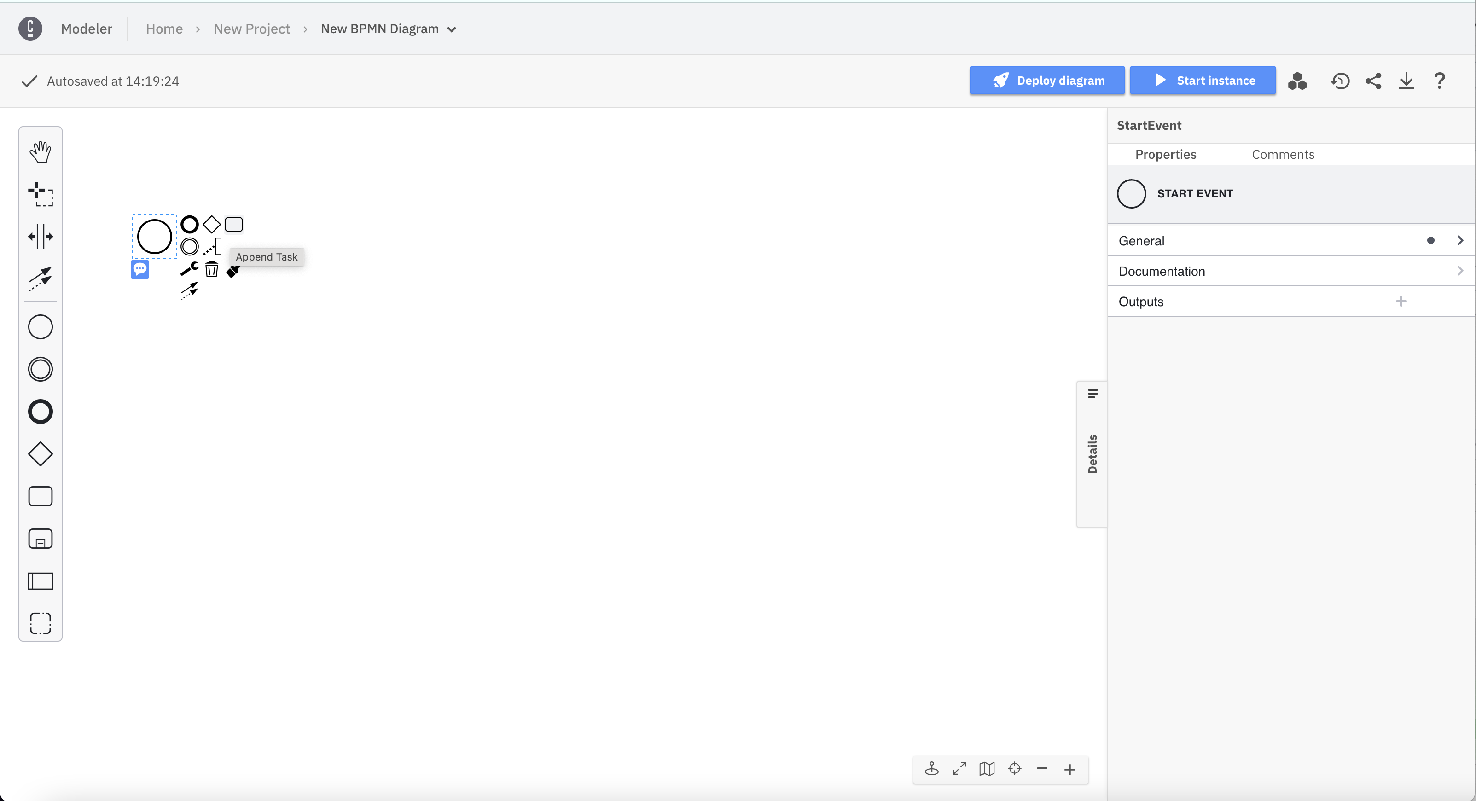Open the share diagram icon
1476x801 pixels.
point(1373,81)
